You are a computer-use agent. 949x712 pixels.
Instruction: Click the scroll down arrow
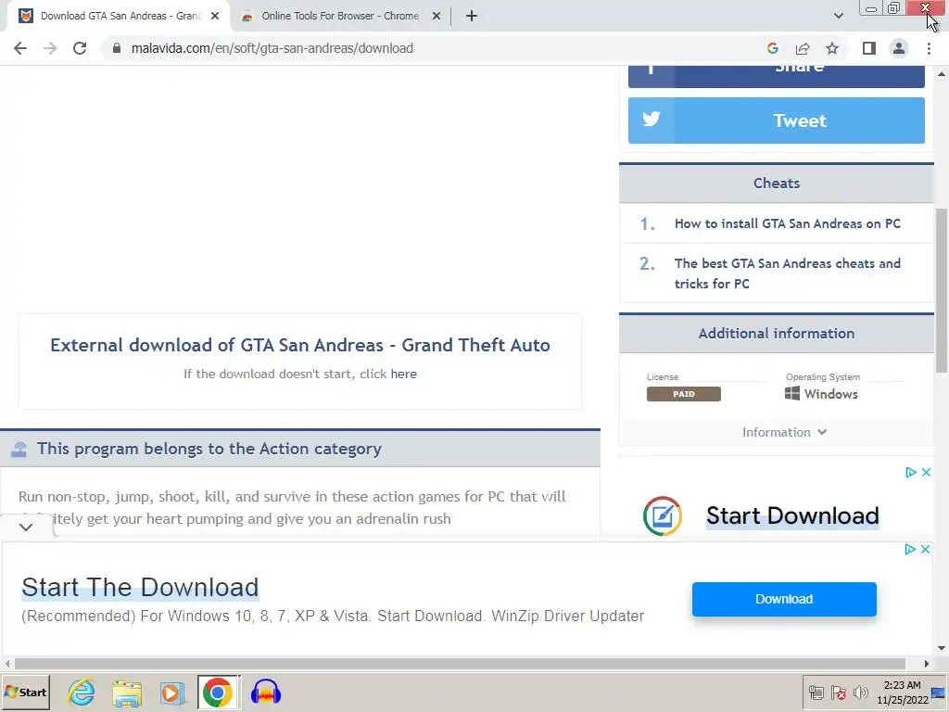942,648
